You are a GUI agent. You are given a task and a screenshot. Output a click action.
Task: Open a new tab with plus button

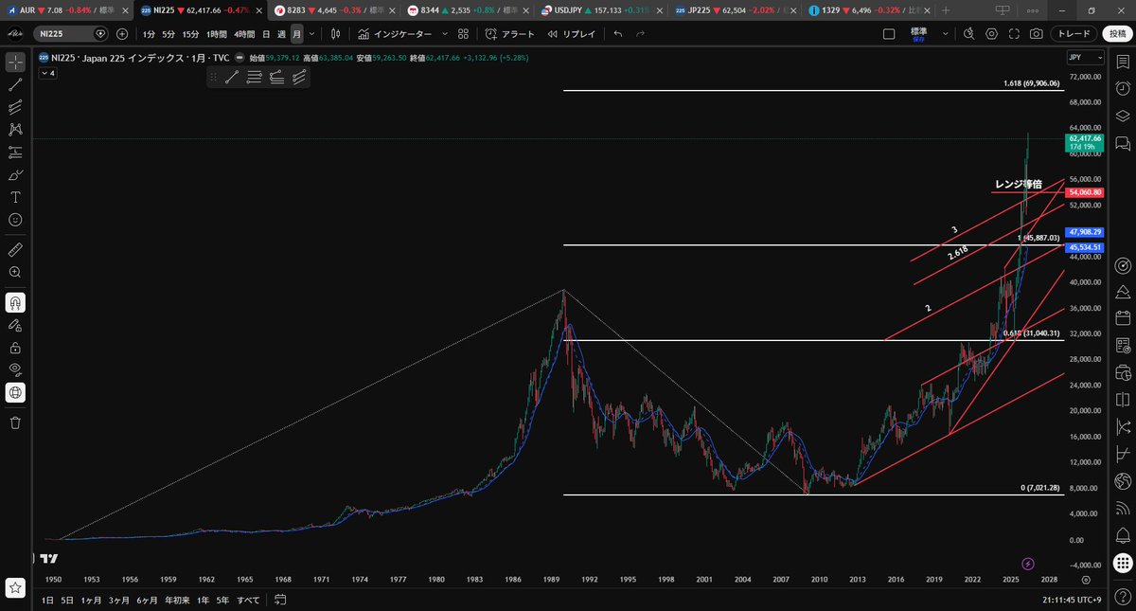point(947,9)
